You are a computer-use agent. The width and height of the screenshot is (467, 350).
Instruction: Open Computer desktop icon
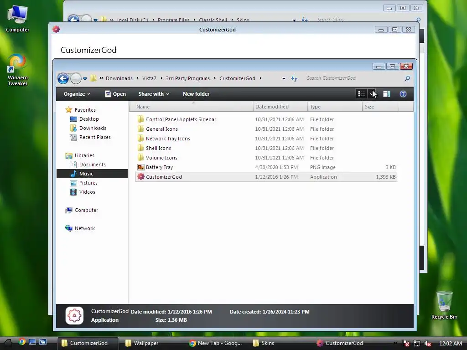click(18, 18)
